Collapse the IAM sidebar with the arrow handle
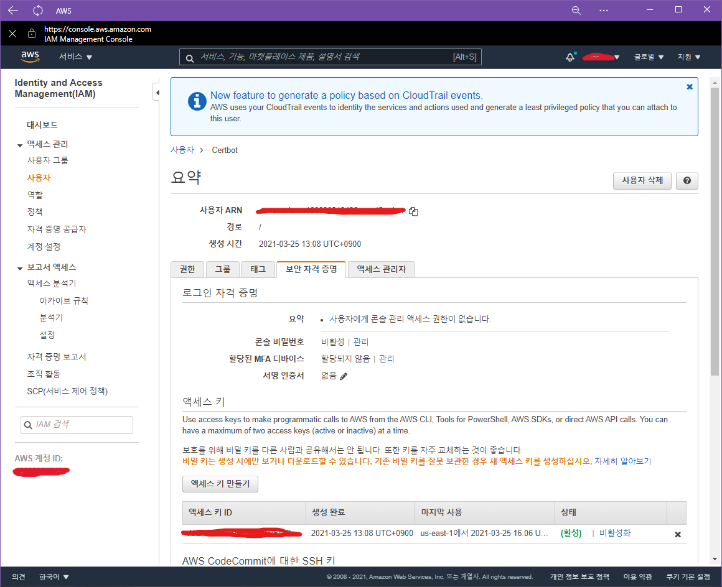 pyautogui.click(x=157, y=93)
